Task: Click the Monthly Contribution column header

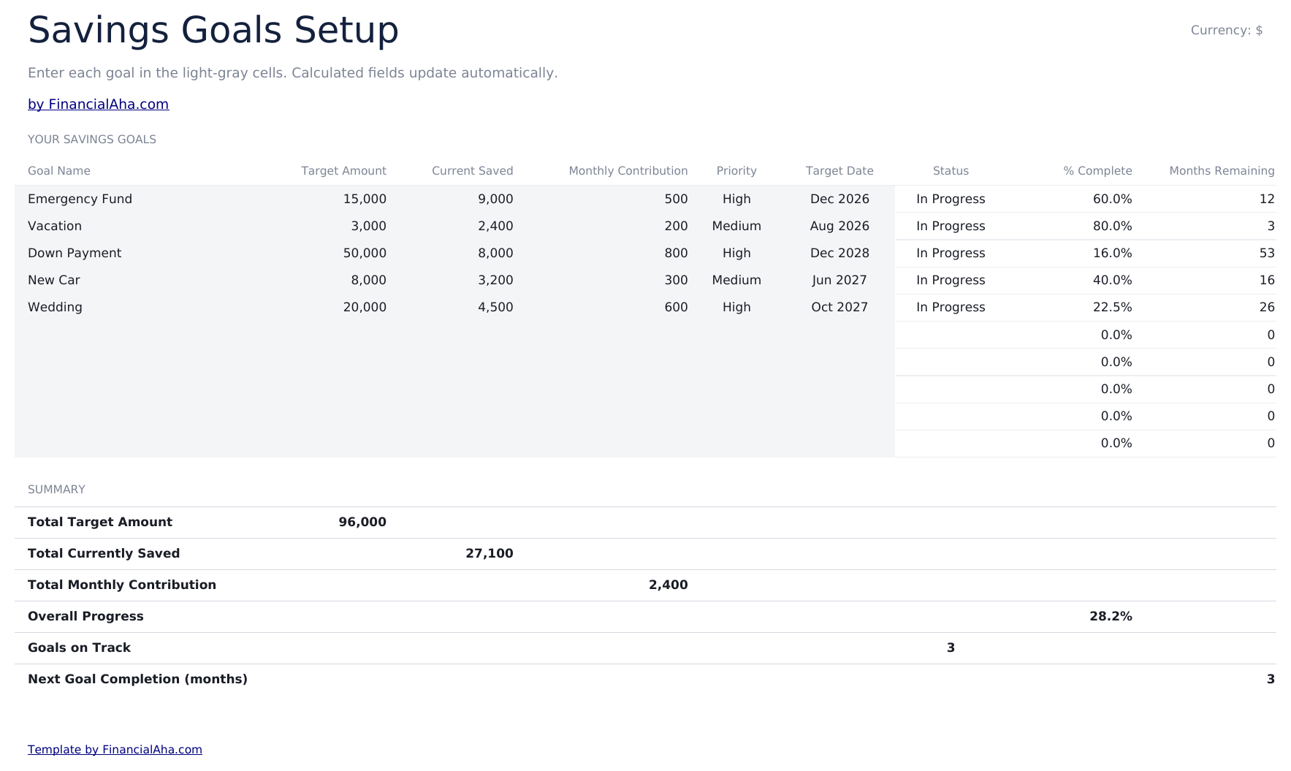Action: tap(628, 170)
